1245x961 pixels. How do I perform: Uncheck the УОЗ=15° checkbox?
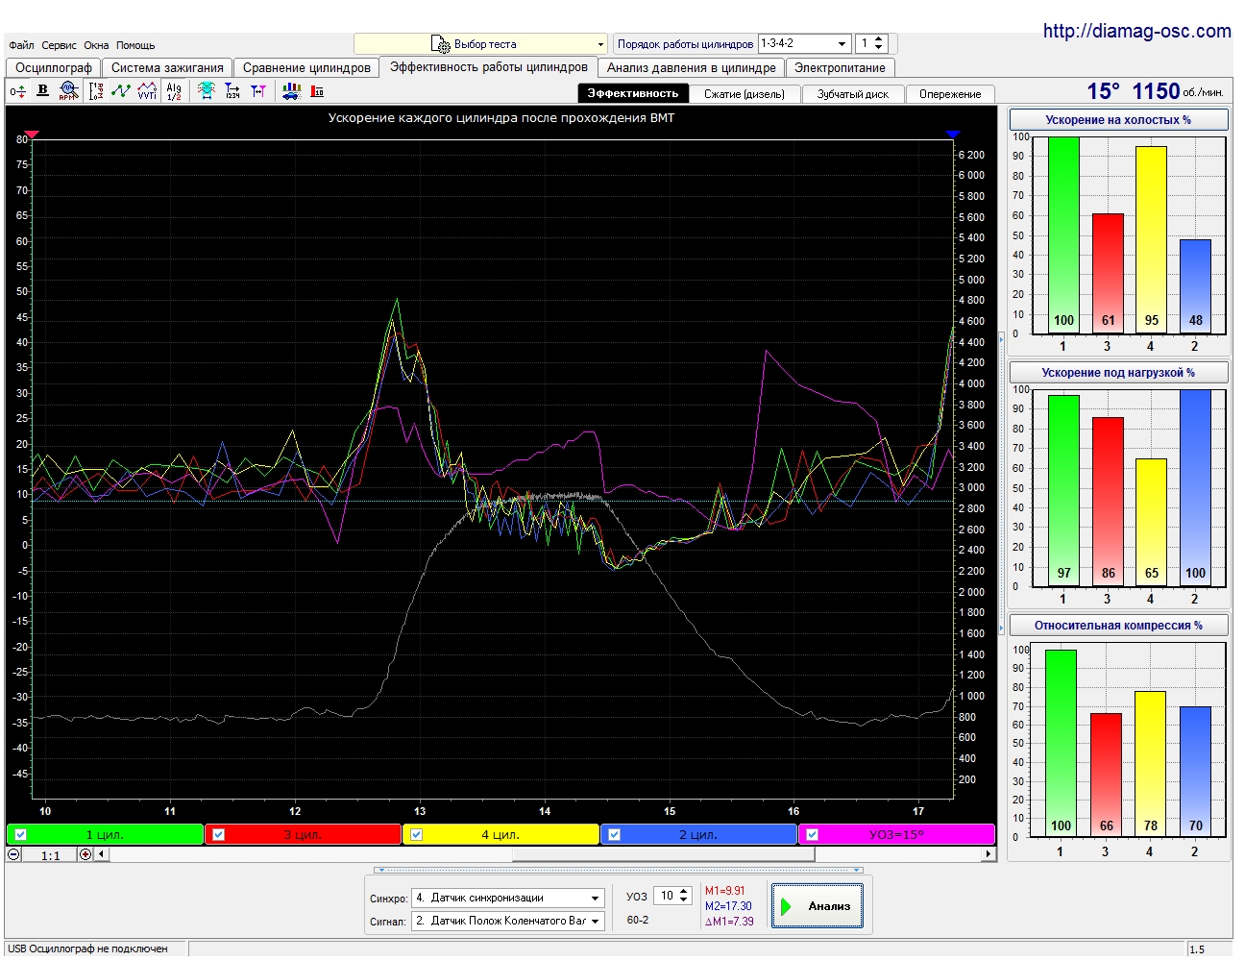click(813, 834)
